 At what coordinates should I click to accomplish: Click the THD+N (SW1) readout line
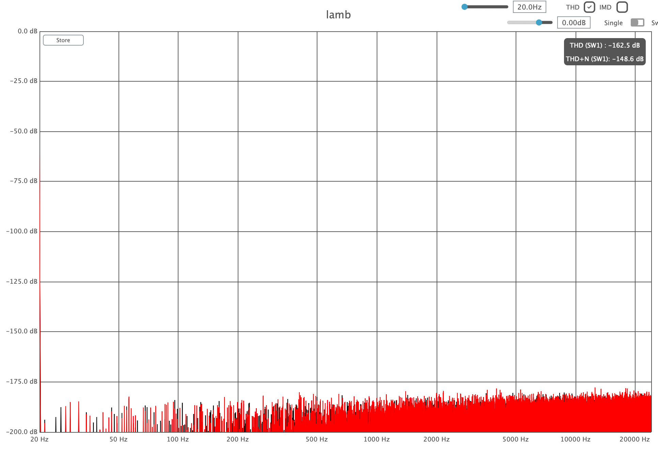coord(605,59)
